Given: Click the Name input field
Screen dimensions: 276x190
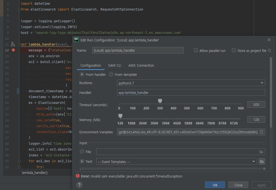Looking at the screenshot, I should pyautogui.click(x=138, y=50).
